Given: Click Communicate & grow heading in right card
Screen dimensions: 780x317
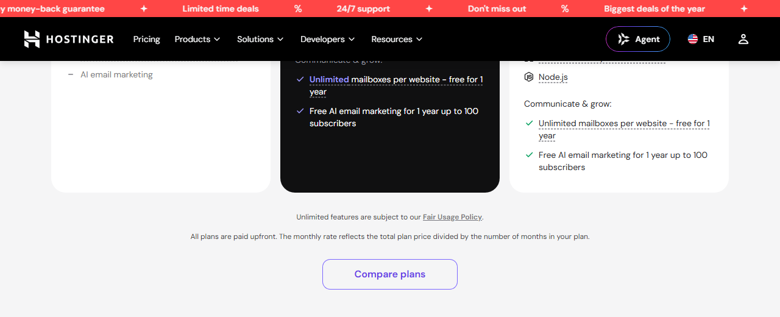Looking at the screenshot, I should [x=568, y=104].
